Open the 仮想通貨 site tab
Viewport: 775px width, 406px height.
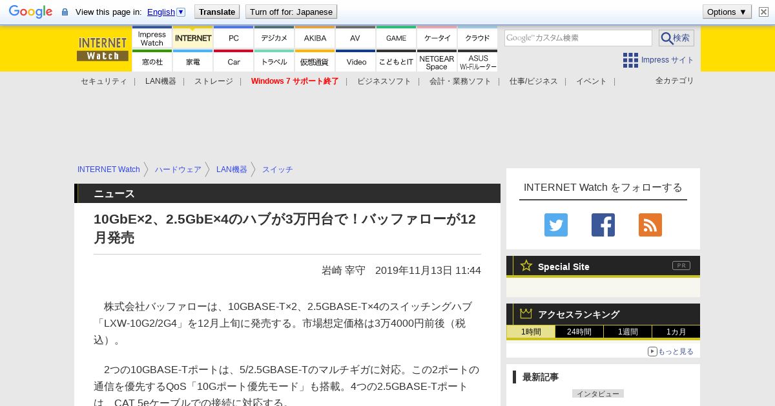(x=315, y=61)
